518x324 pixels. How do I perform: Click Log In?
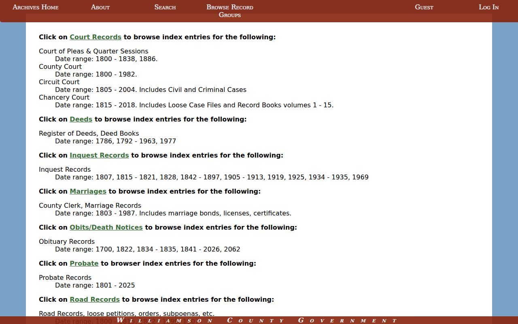point(489,7)
